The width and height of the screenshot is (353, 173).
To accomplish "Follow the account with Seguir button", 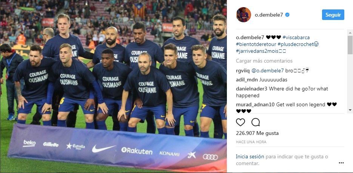I will 333,15.
